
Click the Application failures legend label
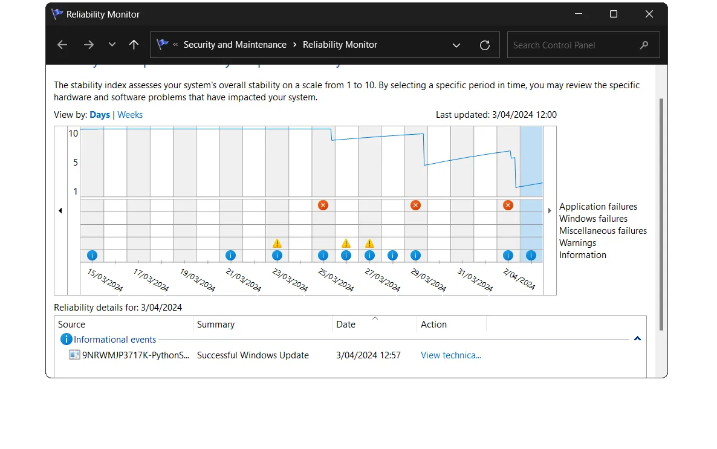click(598, 207)
